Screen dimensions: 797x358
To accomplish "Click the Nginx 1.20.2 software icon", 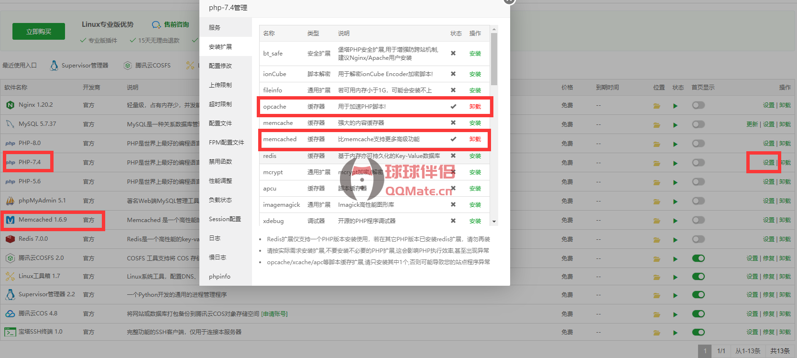I will (10, 105).
